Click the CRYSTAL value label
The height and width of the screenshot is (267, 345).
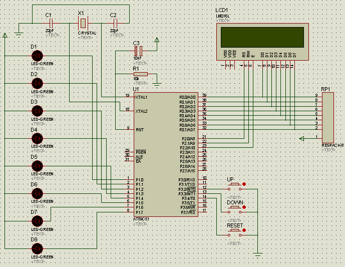tap(87, 33)
